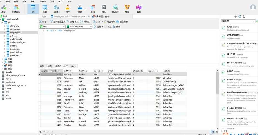Insert the INSERT Syntax snippet
The image size is (258, 135).
point(238,64)
